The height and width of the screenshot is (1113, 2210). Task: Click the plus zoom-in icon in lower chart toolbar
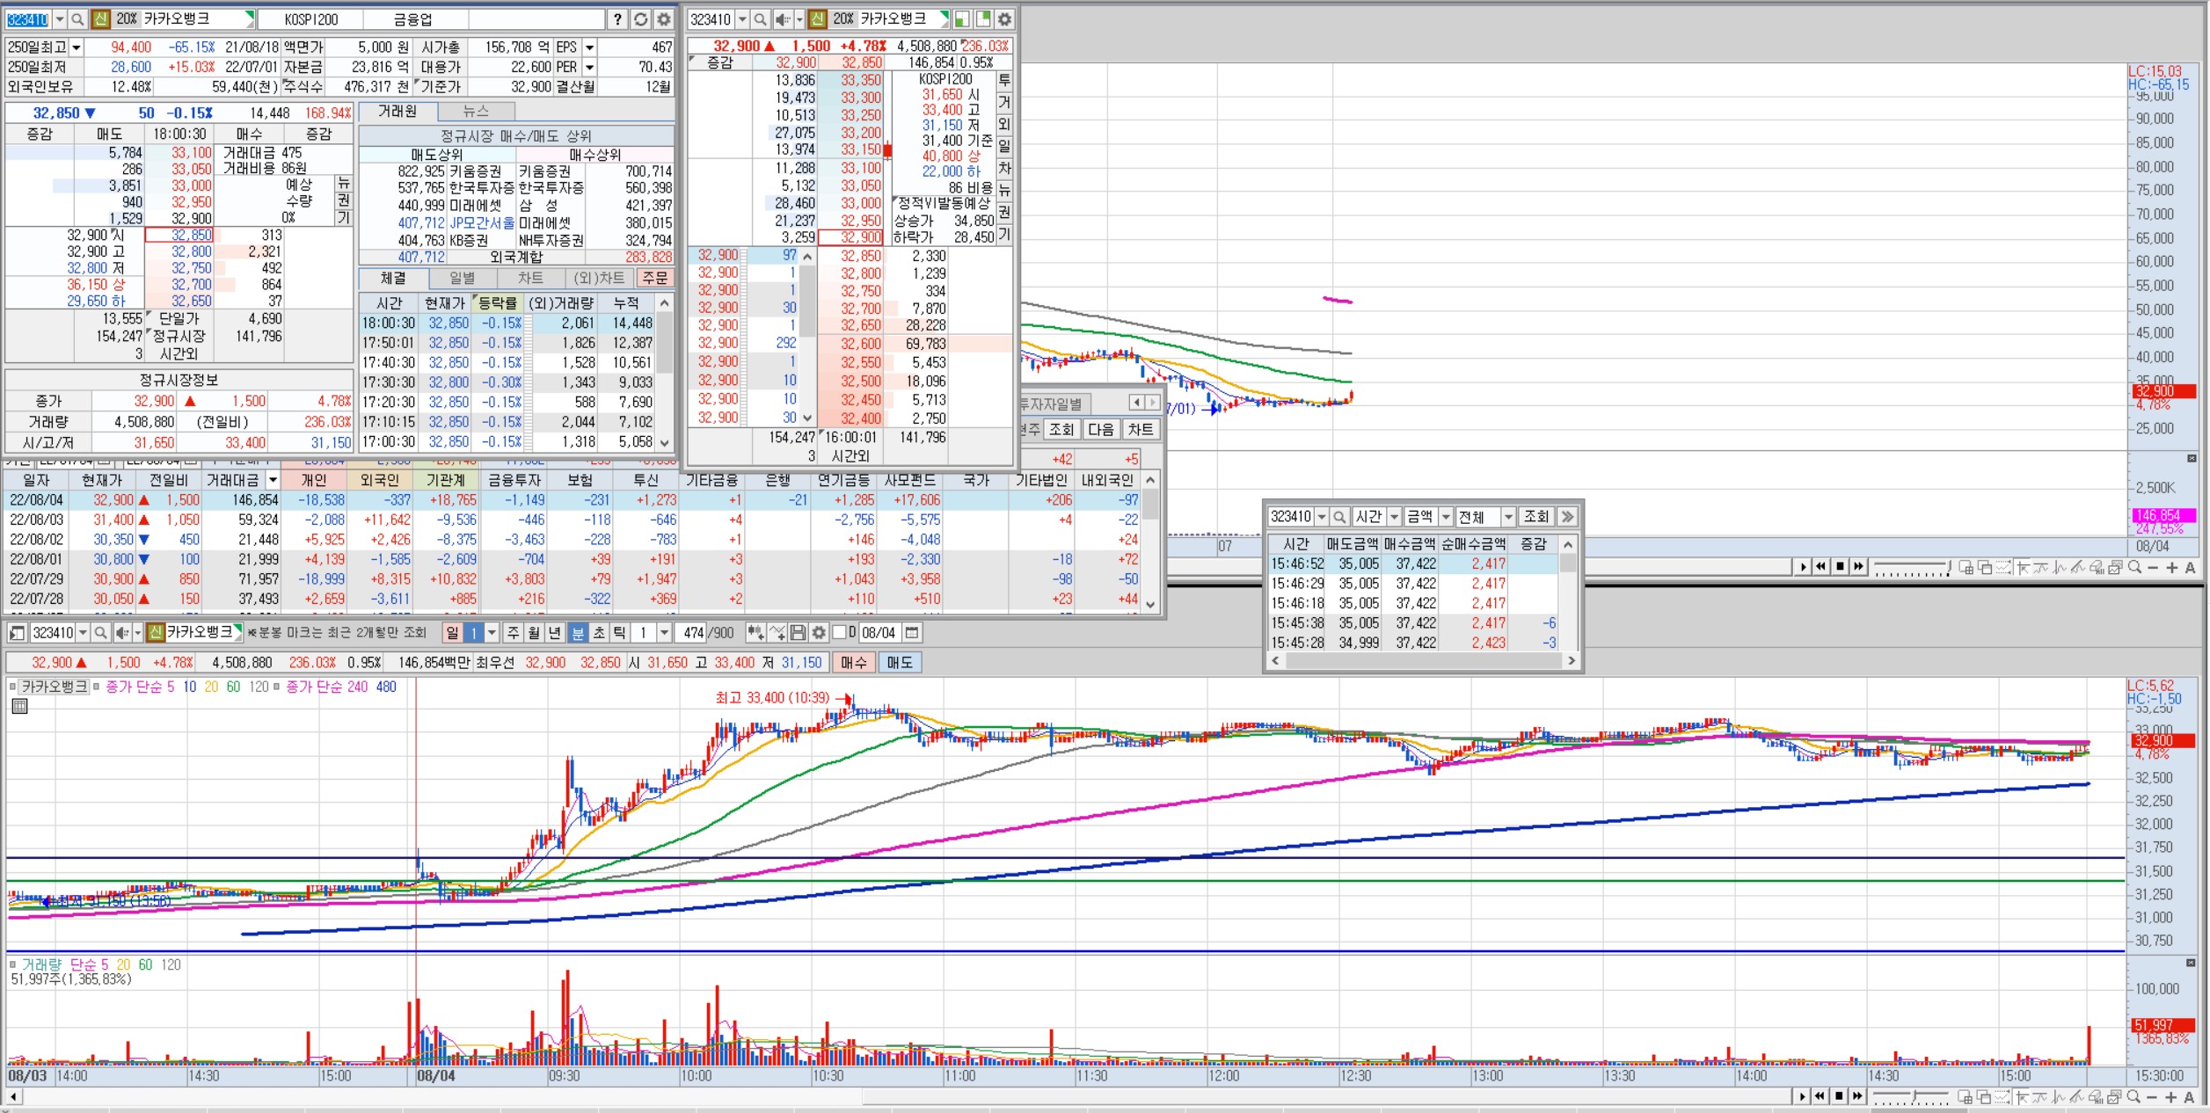point(2171,1097)
